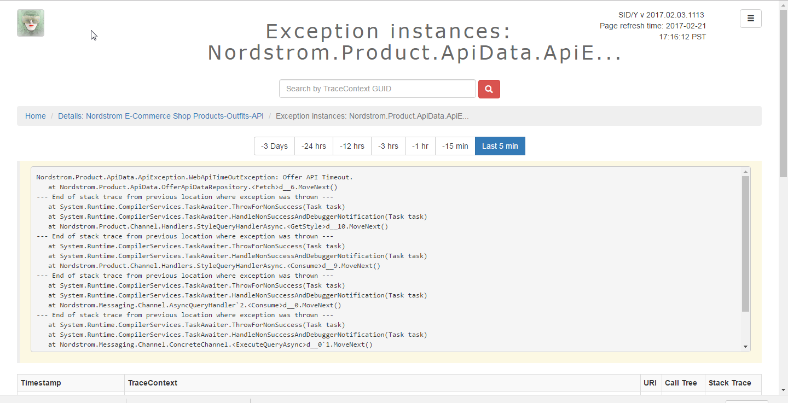
Task: Click the Timestamp column header
Action: pos(71,383)
